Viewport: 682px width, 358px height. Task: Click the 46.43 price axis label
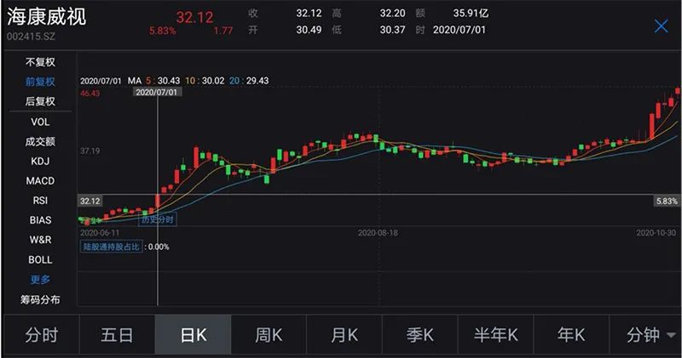coord(90,94)
